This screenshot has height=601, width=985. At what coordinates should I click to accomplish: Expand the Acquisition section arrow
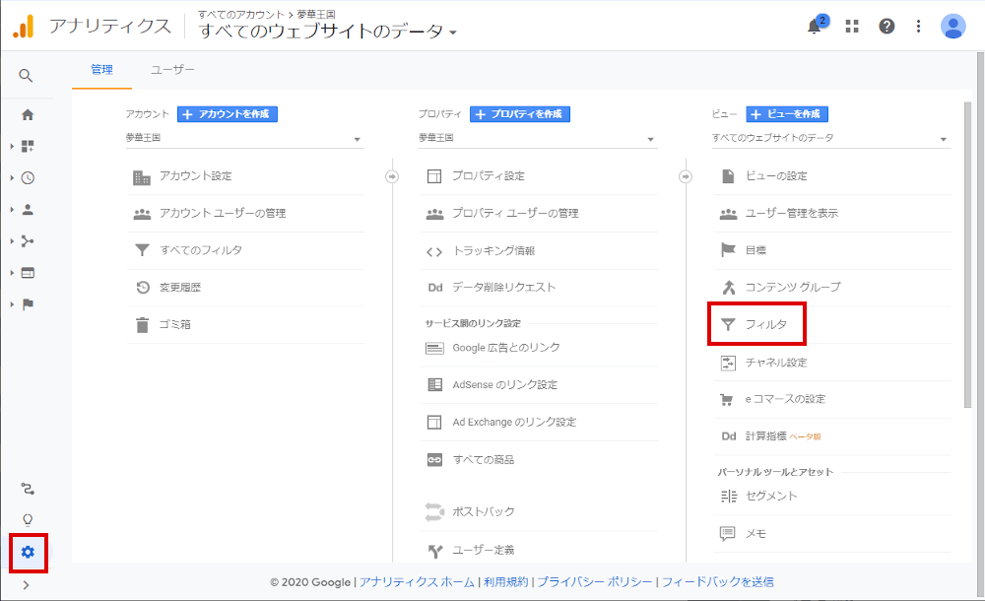tap(12, 241)
